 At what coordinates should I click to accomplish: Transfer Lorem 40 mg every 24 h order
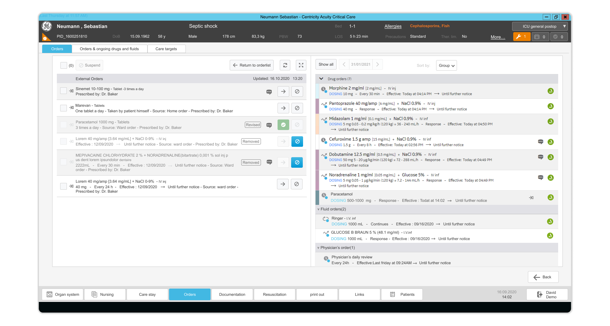[283, 184]
